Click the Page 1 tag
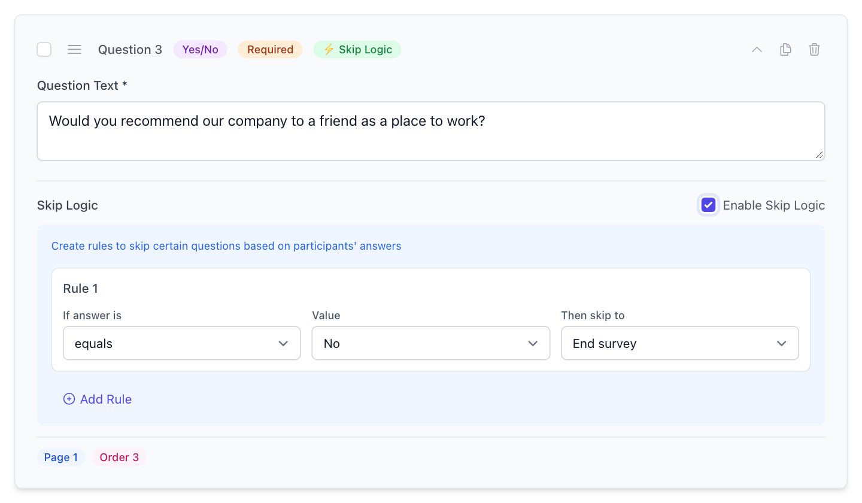Screen dimensions: 862x503 pos(60,457)
